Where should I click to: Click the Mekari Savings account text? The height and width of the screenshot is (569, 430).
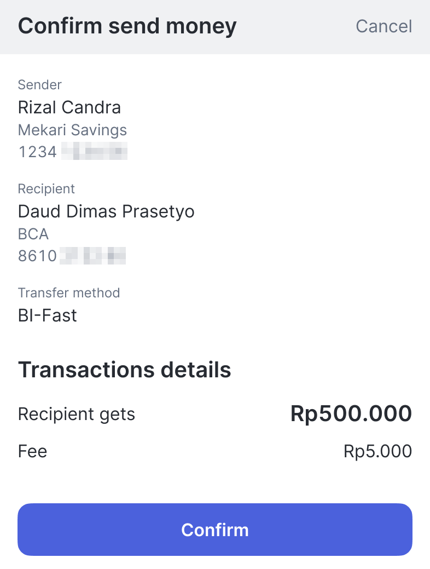click(x=72, y=130)
